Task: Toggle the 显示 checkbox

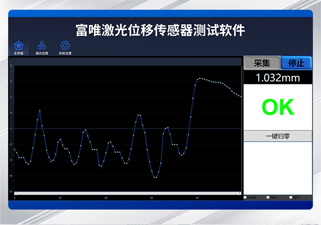Action: coord(291,197)
